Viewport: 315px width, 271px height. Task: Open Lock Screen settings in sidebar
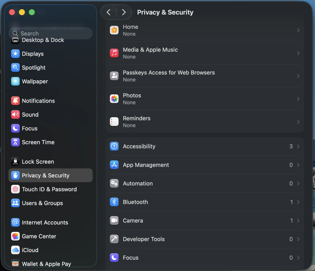[38, 162]
